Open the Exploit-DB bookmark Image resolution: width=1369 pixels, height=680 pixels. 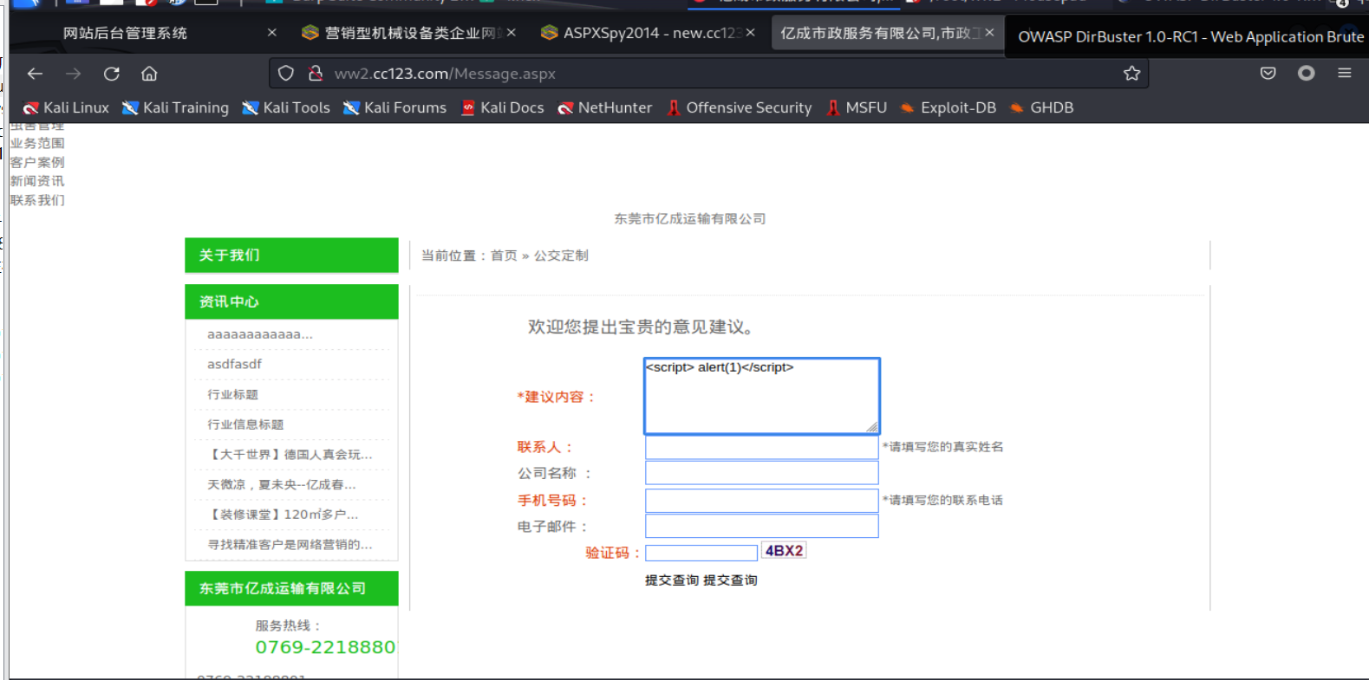tap(949, 107)
